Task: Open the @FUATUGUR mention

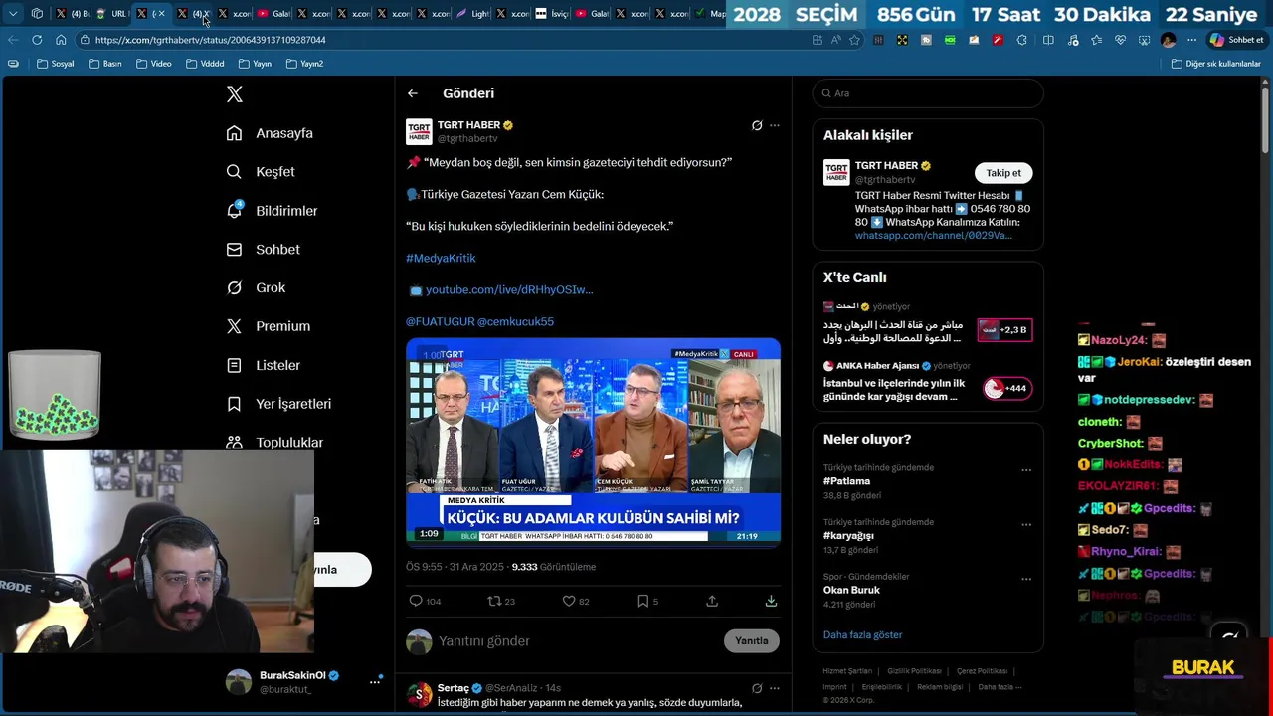Action: click(440, 321)
